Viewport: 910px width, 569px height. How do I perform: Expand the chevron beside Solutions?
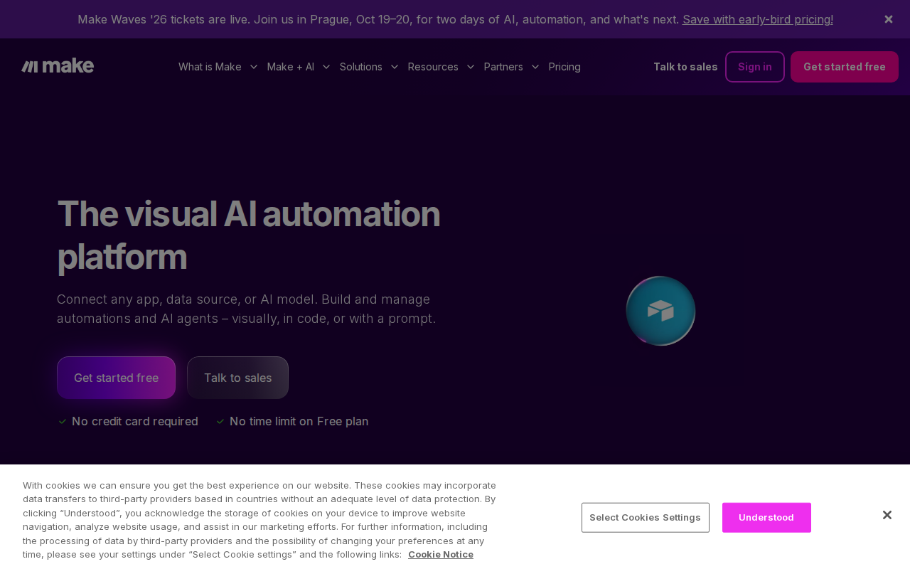tap(395, 67)
